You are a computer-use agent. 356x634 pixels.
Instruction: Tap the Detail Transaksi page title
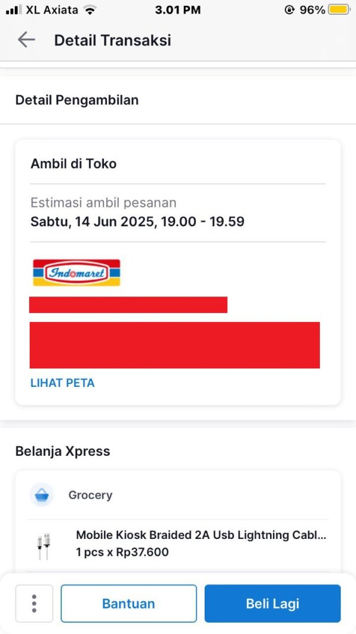coord(113,40)
